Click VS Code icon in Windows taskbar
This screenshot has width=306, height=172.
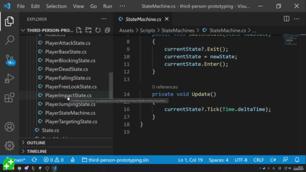54,168
